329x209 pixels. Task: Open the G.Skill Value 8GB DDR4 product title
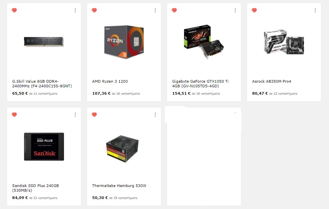click(42, 84)
